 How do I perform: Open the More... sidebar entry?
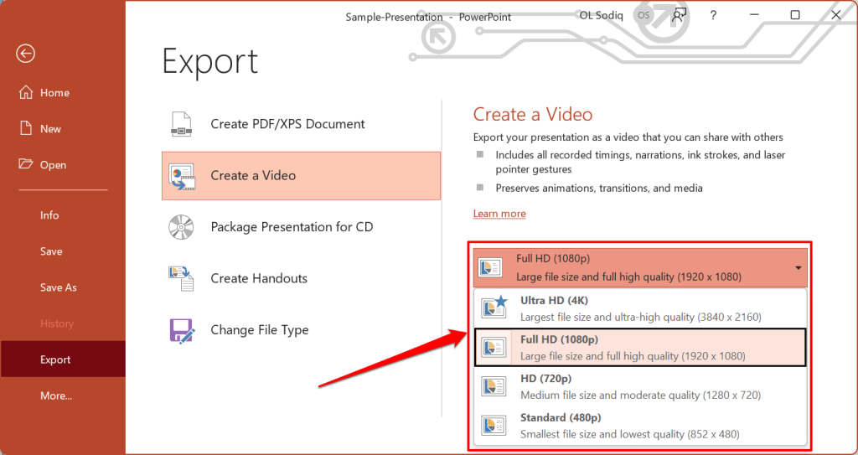pos(56,396)
